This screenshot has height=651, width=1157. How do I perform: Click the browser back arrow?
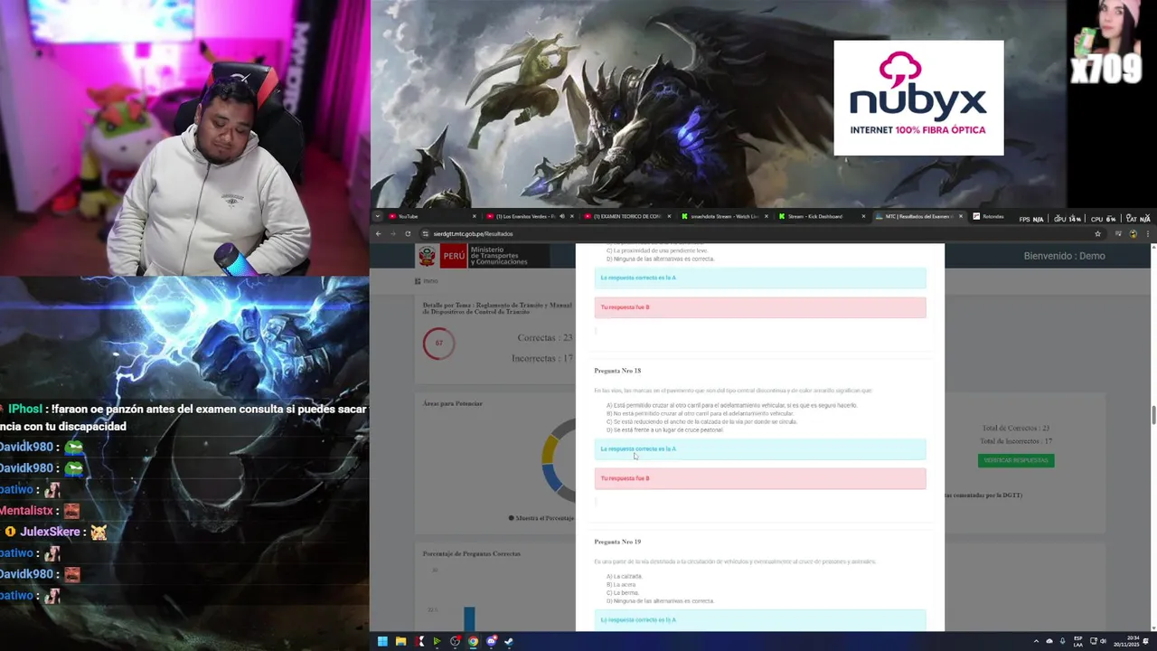pyautogui.click(x=379, y=233)
